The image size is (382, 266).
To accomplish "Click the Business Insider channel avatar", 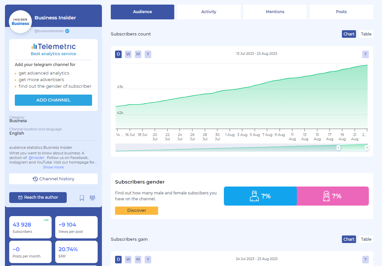I will point(20,22).
